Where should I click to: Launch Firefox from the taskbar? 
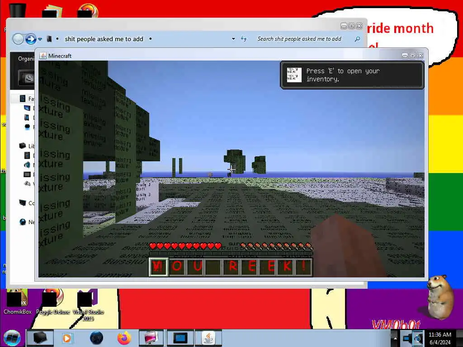click(124, 338)
